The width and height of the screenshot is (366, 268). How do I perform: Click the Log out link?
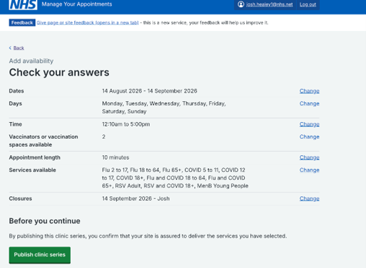click(308, 4)
